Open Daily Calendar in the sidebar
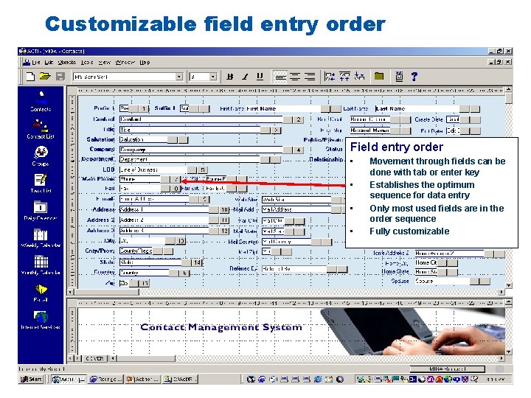The width and height of the screenshot is (531, 398). (41, 211)
